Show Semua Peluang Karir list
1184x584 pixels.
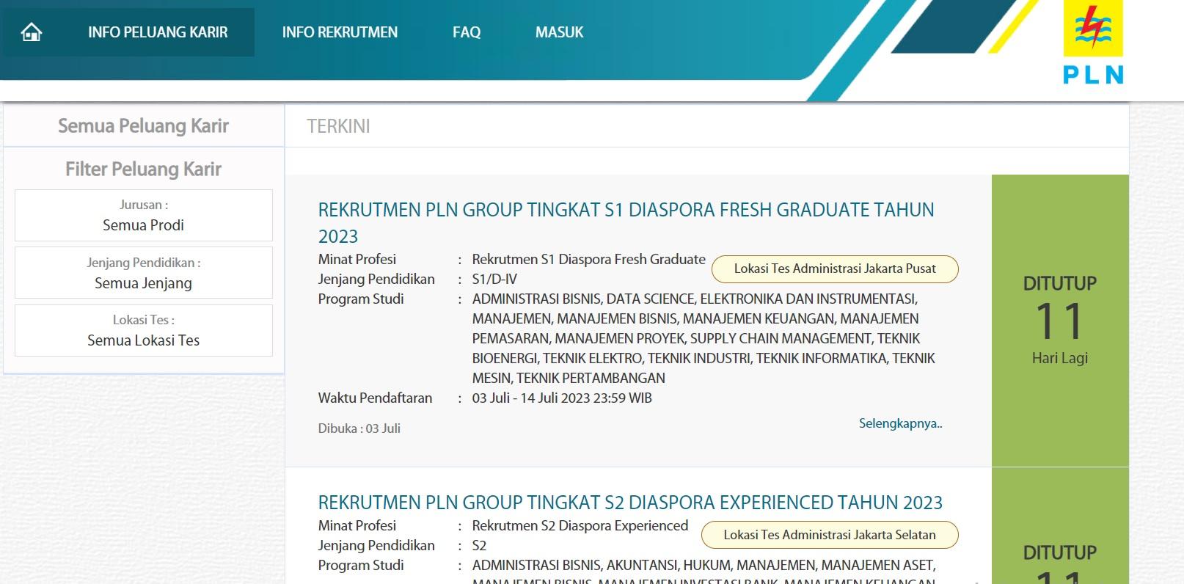(x=144, y=125)
